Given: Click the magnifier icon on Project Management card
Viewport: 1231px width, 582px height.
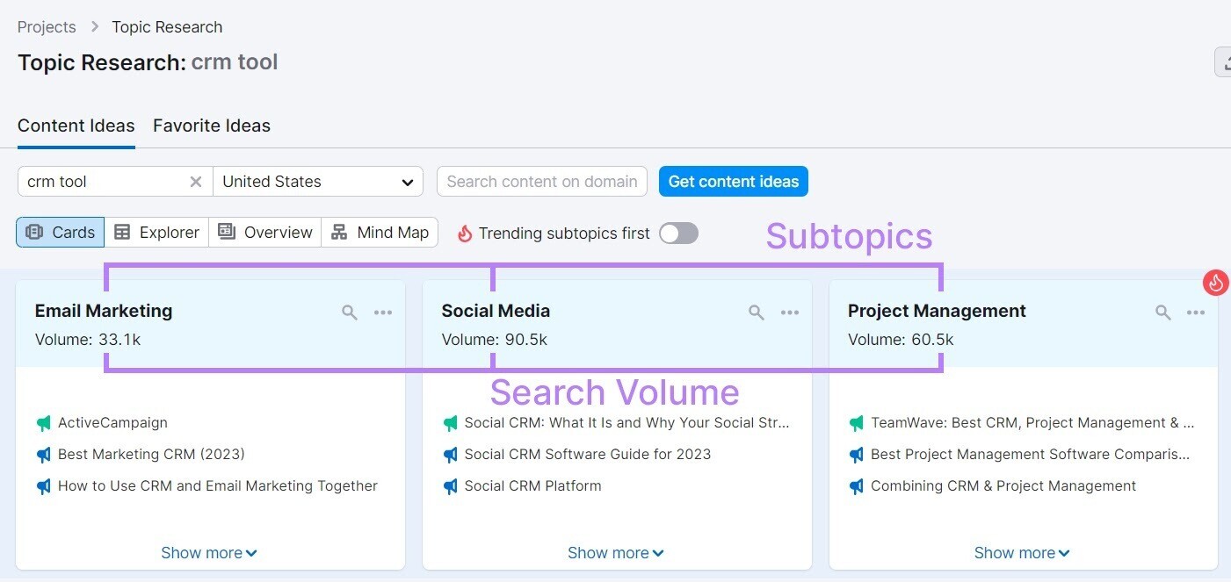Looking at the screenshot, I should [x=1162, y=312].
